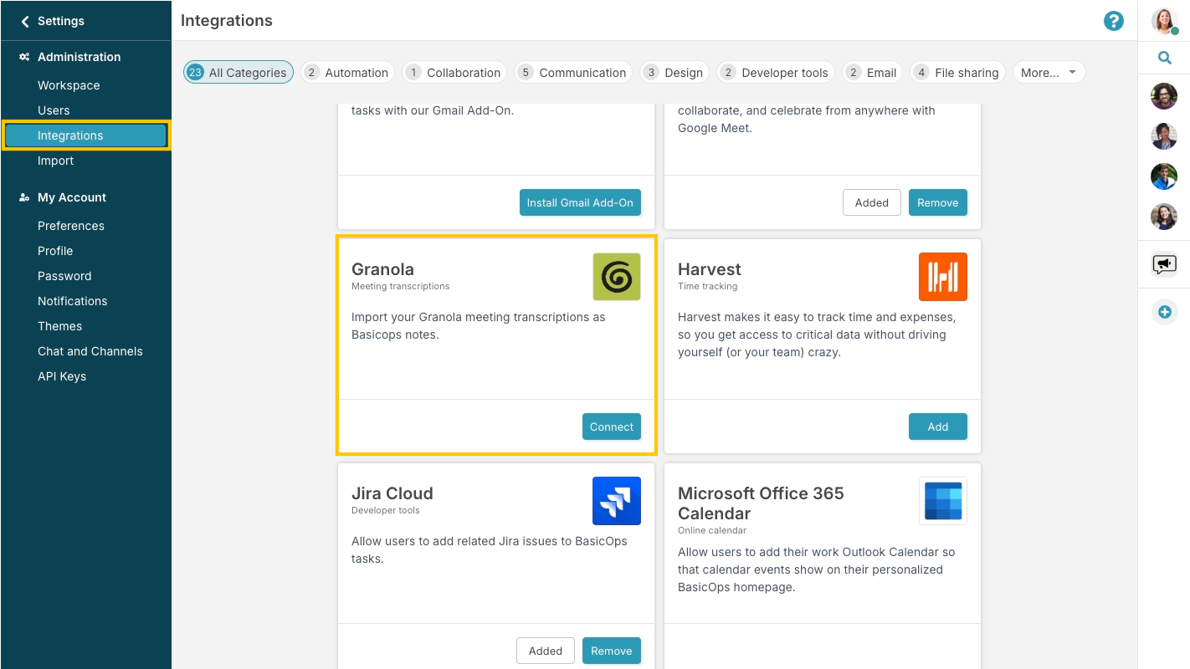1190x669 pixels.
Task: Click the 'Online calendar' subtitle
Action: (x=712, y=530)
